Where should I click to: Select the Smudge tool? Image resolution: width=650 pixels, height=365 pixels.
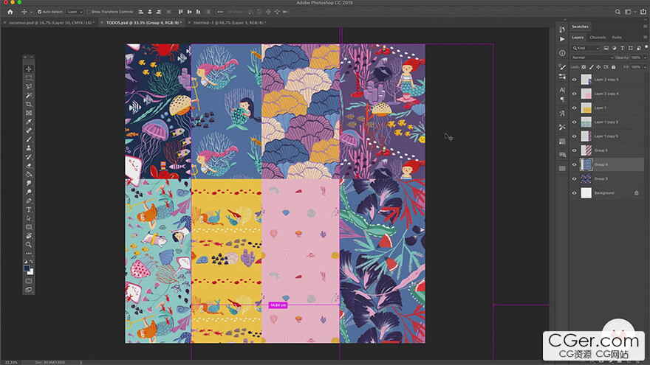coord(29,184)
